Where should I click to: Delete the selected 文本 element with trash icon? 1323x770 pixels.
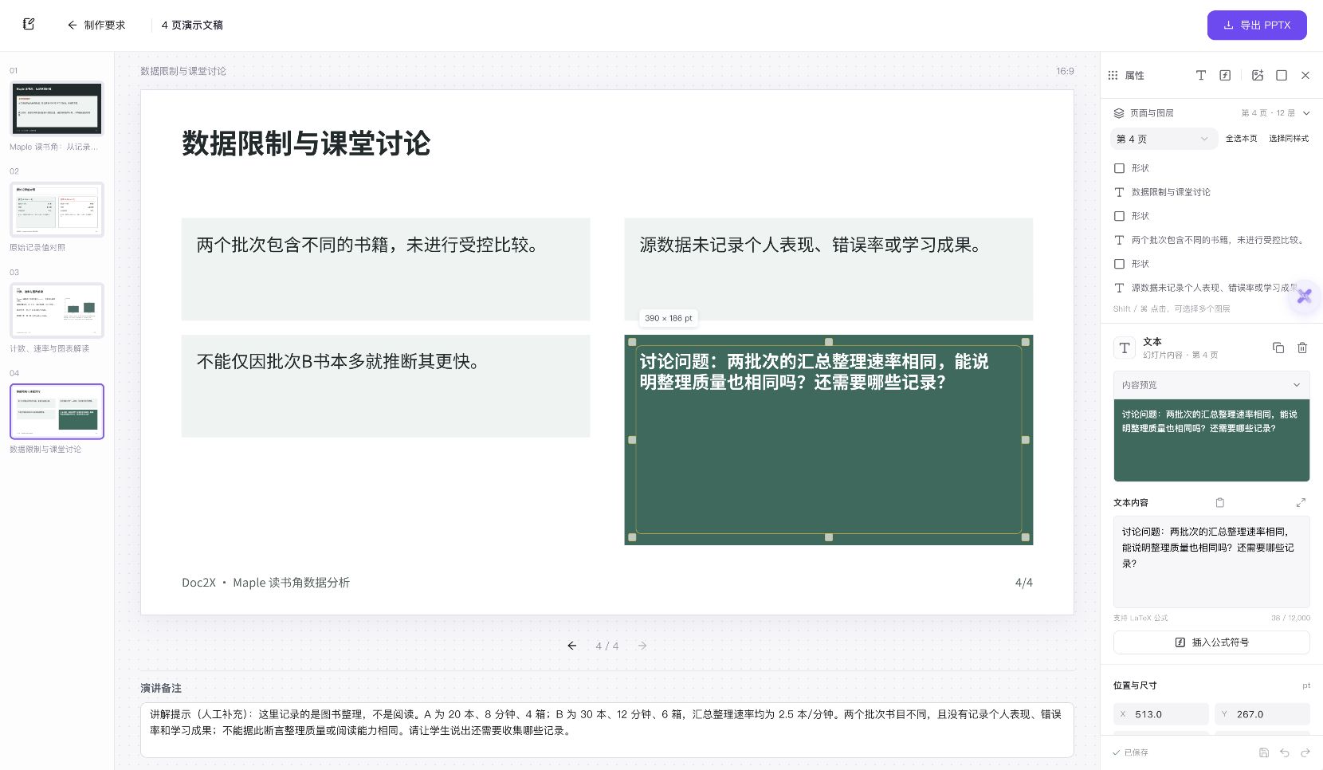click(x=1302, y=348)
